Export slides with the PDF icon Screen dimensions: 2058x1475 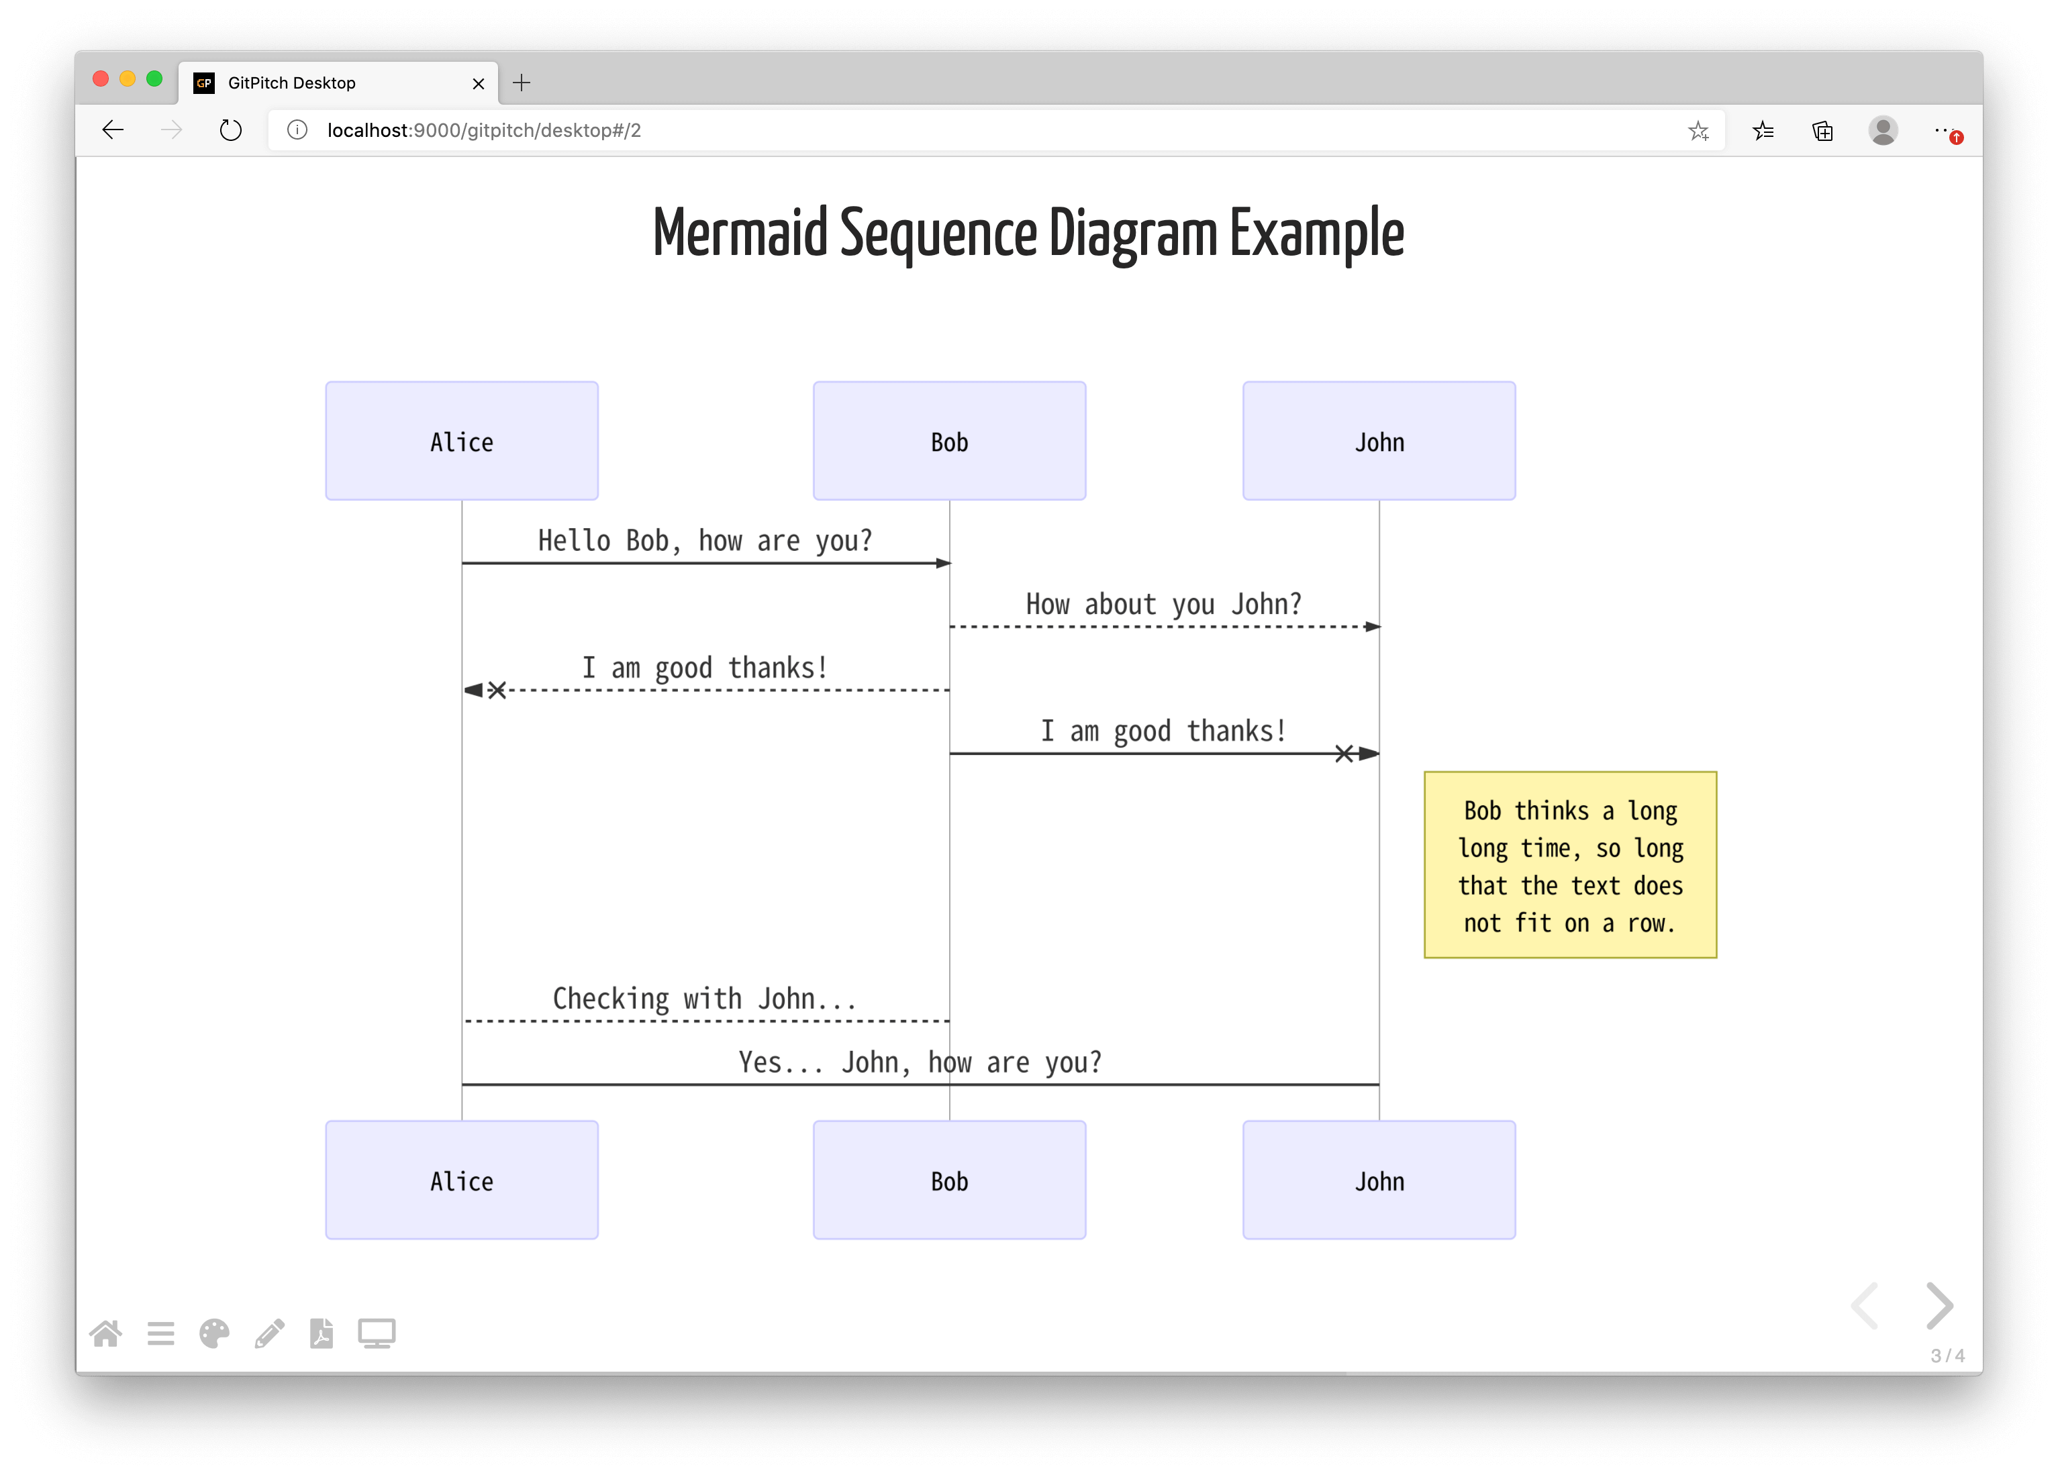click(x=322, y=1333)
